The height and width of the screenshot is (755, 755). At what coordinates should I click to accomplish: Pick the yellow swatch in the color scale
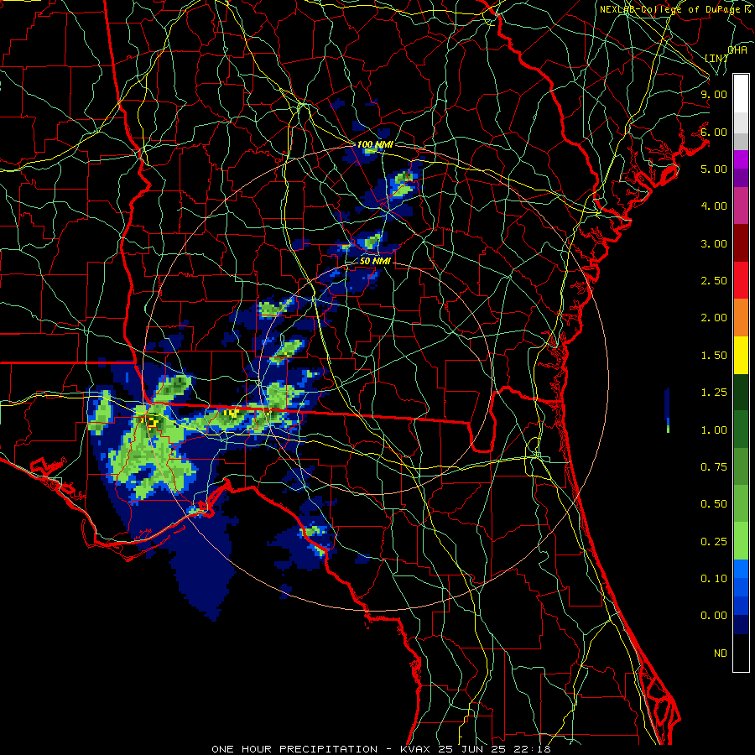coord(741,355)
